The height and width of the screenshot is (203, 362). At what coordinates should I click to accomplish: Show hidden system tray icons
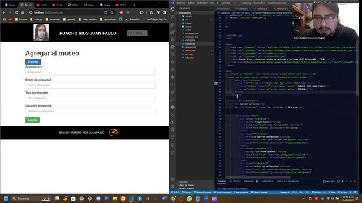tap(304, 198)
